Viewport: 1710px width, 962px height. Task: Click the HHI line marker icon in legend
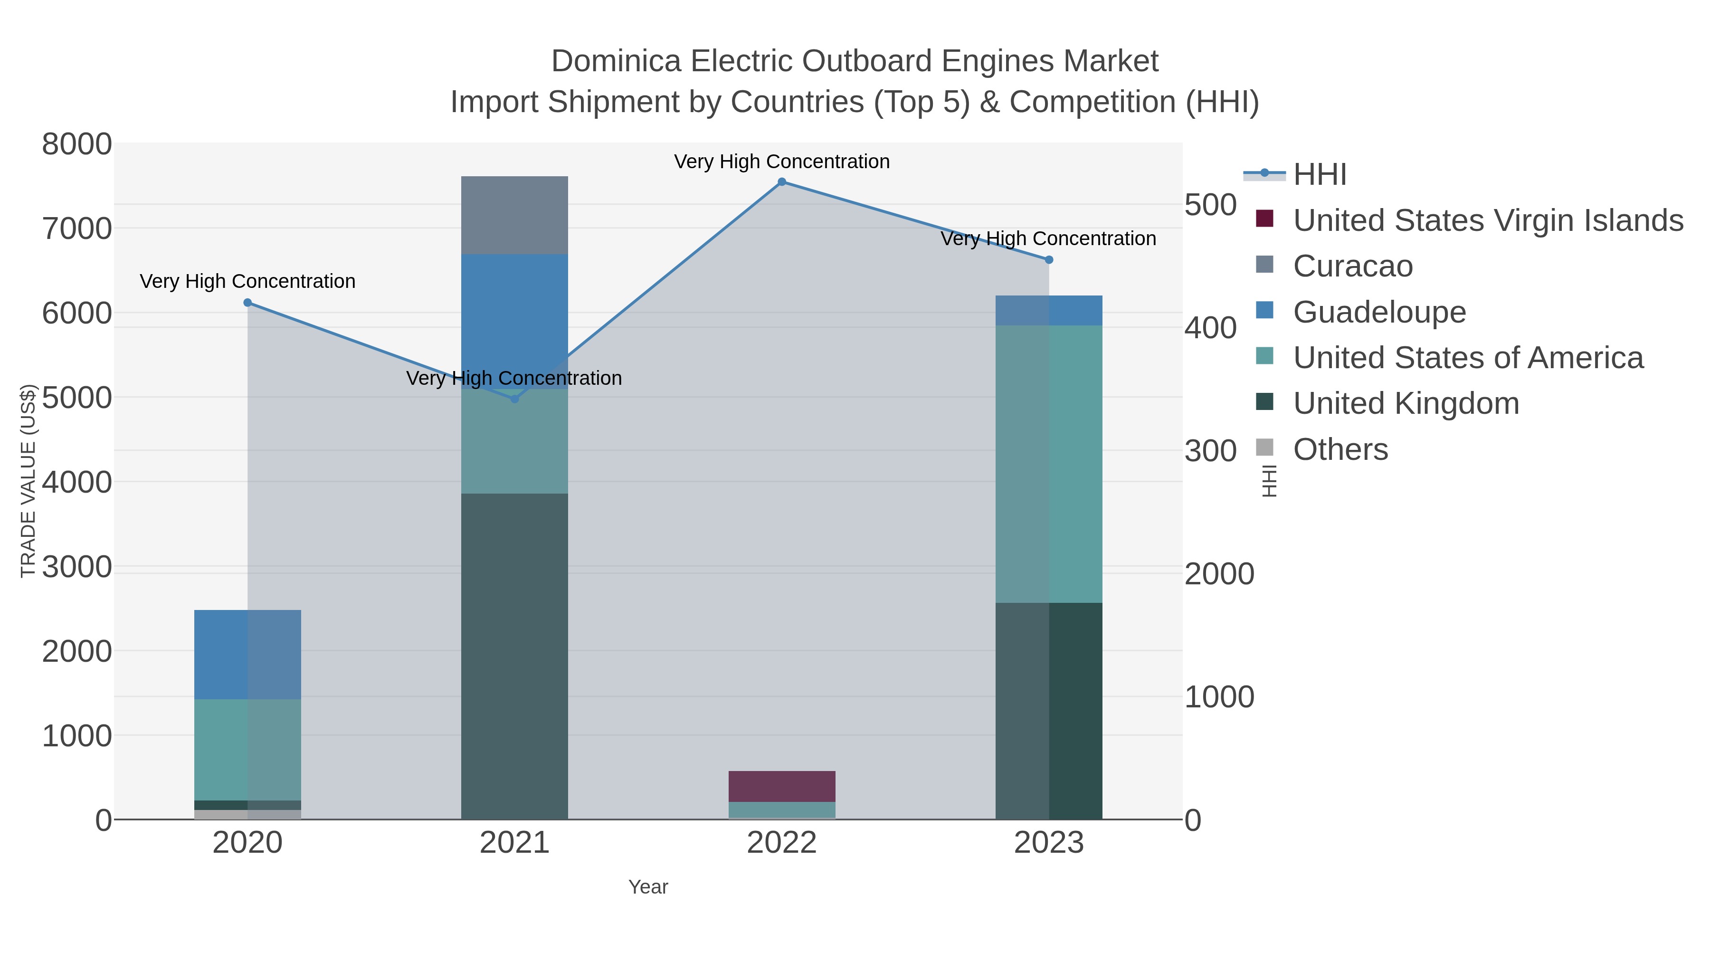1264,173
